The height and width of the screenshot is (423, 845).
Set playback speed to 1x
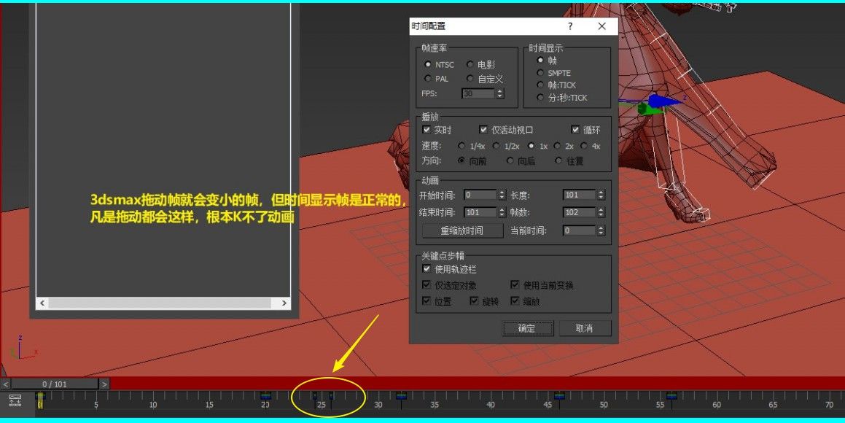pos(531,145)
